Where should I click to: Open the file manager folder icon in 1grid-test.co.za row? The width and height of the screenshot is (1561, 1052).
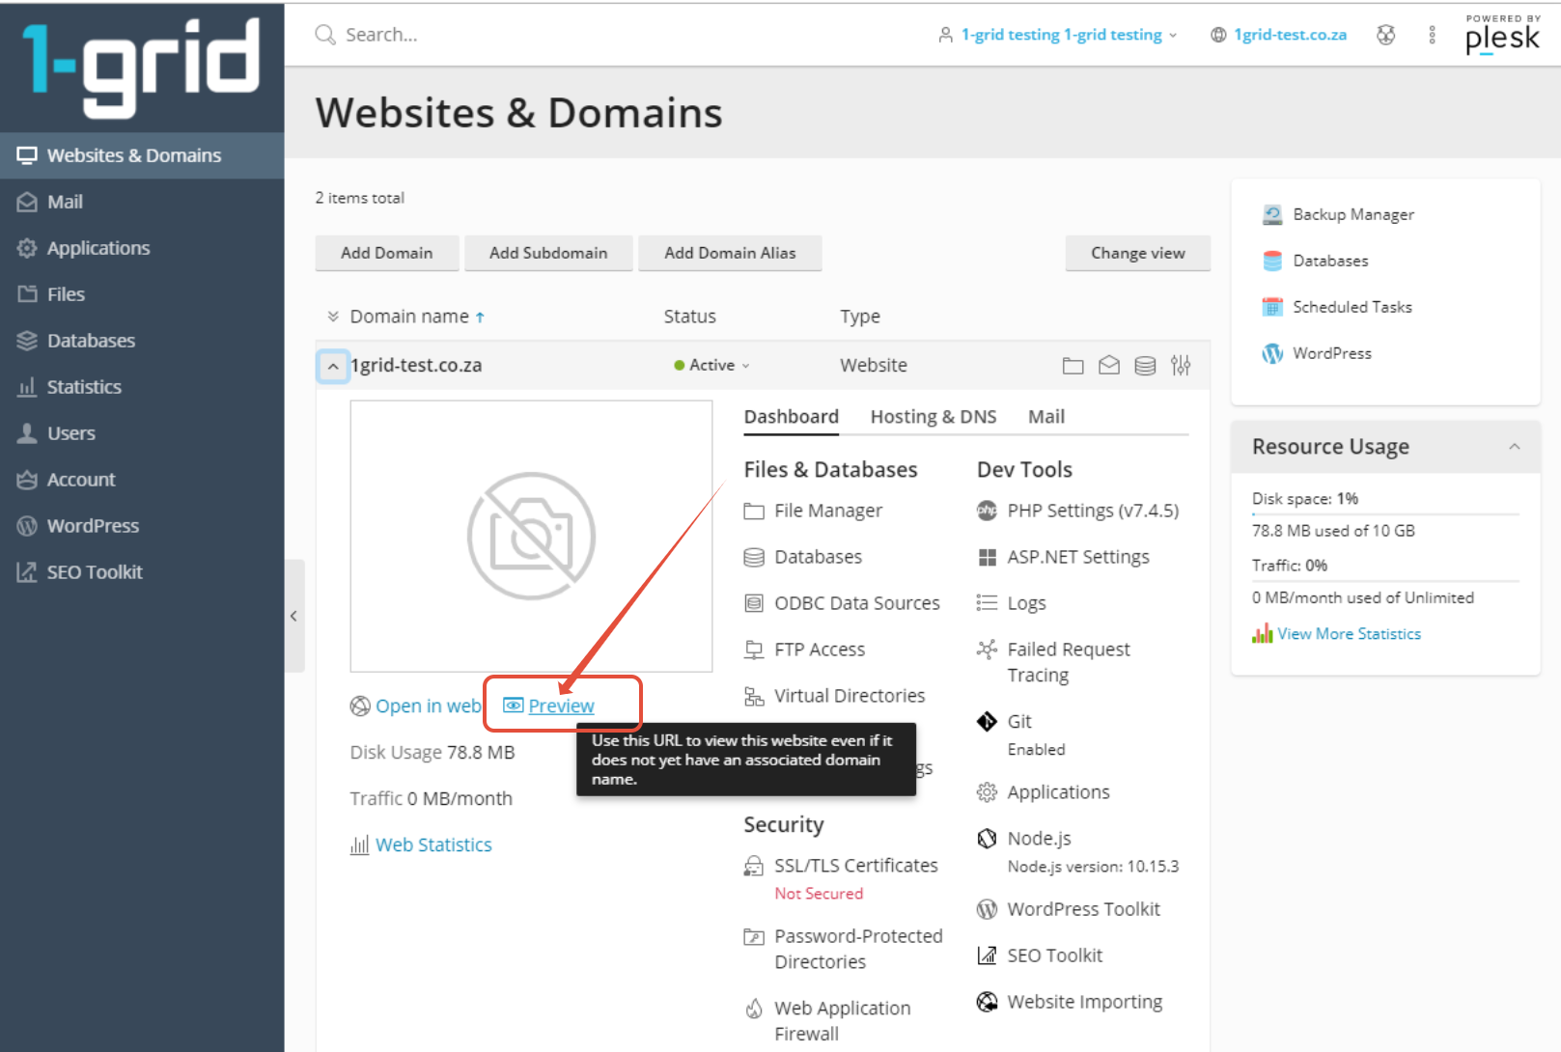[x=1073, y=366]
